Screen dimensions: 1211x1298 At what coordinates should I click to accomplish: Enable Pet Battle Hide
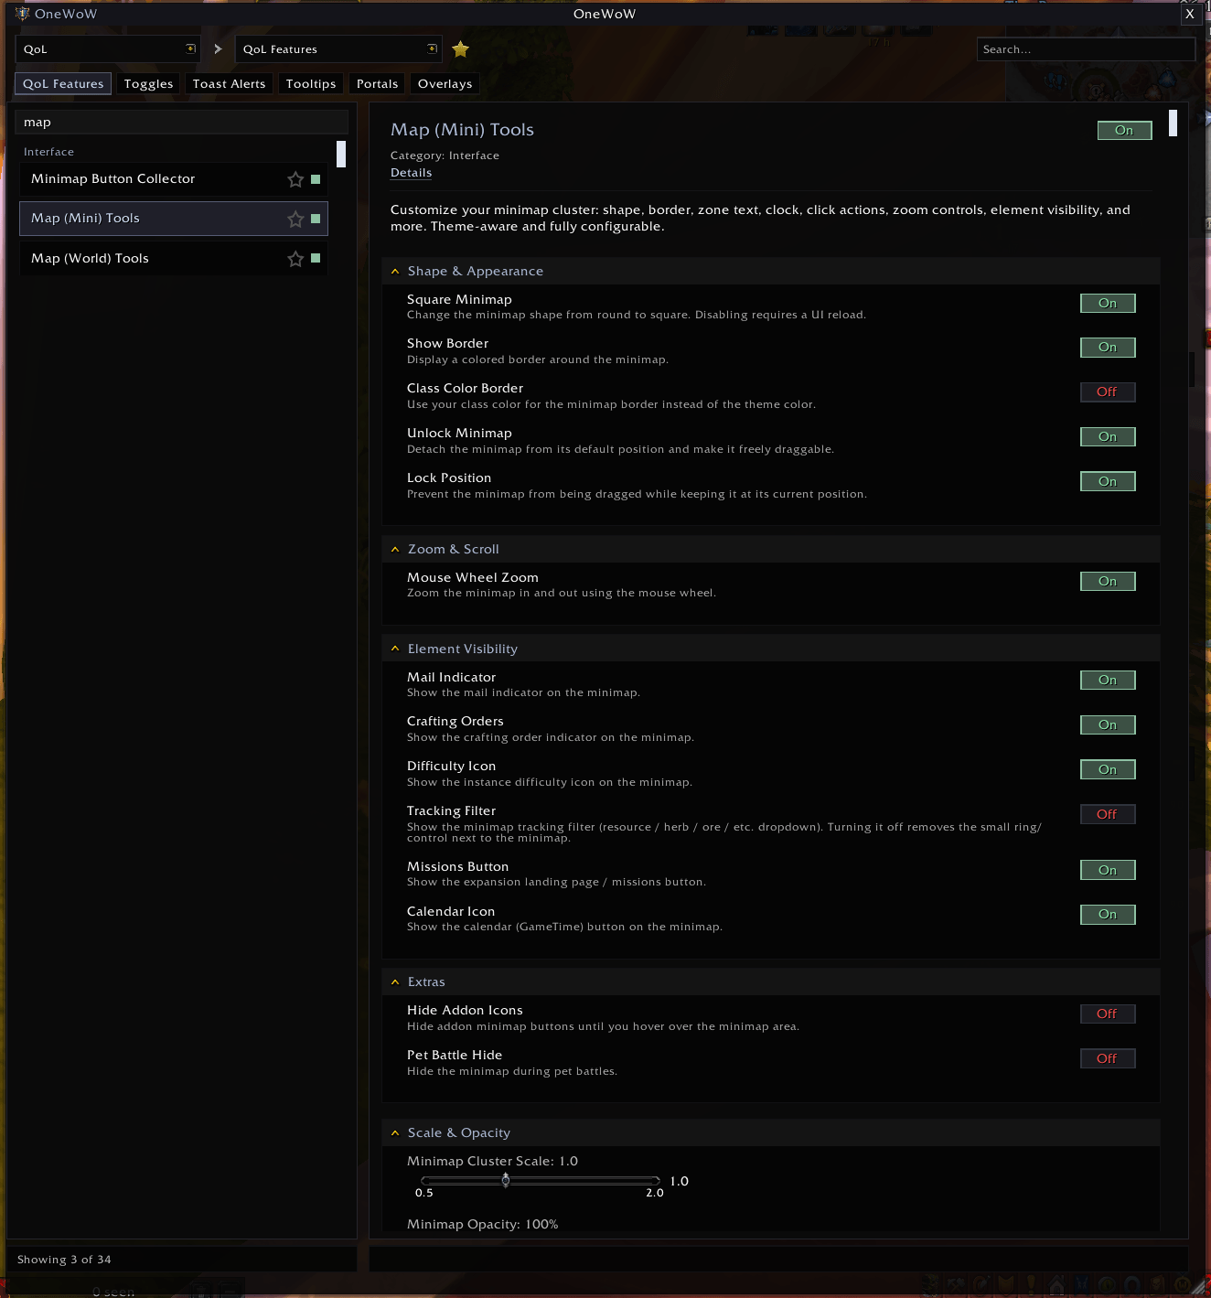point(1108,1058)
